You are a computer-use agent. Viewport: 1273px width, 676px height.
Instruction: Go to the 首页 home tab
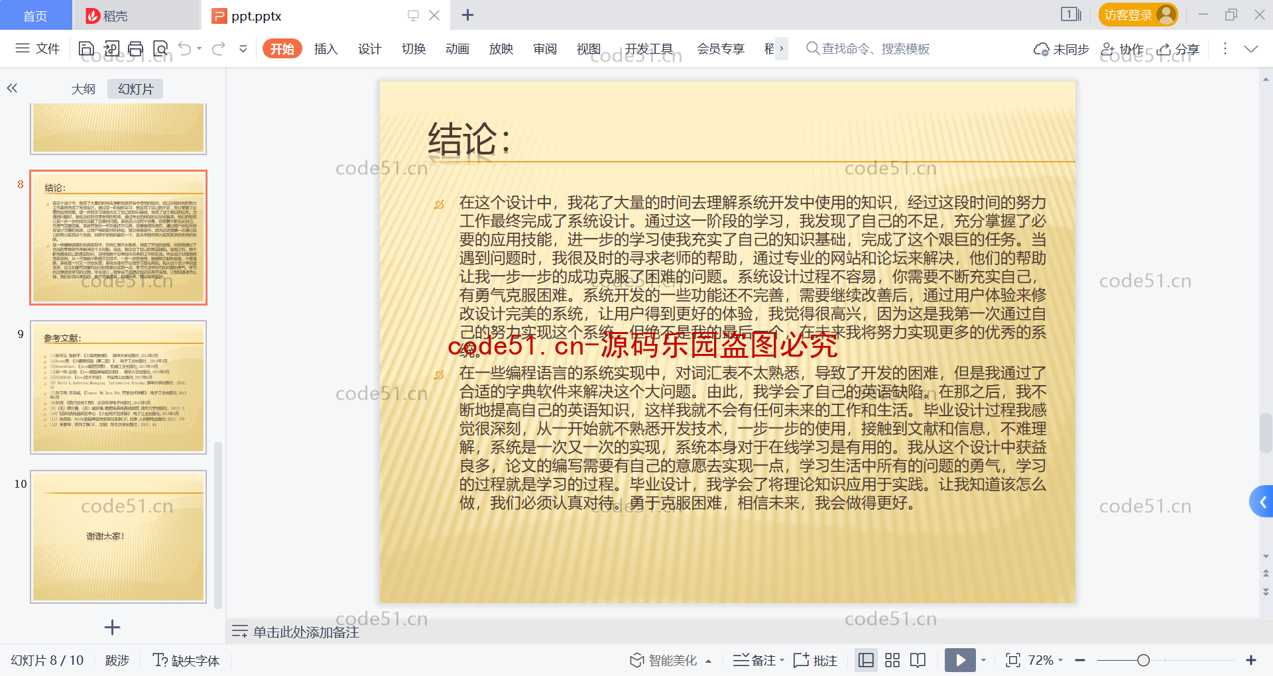coord(36,15)
